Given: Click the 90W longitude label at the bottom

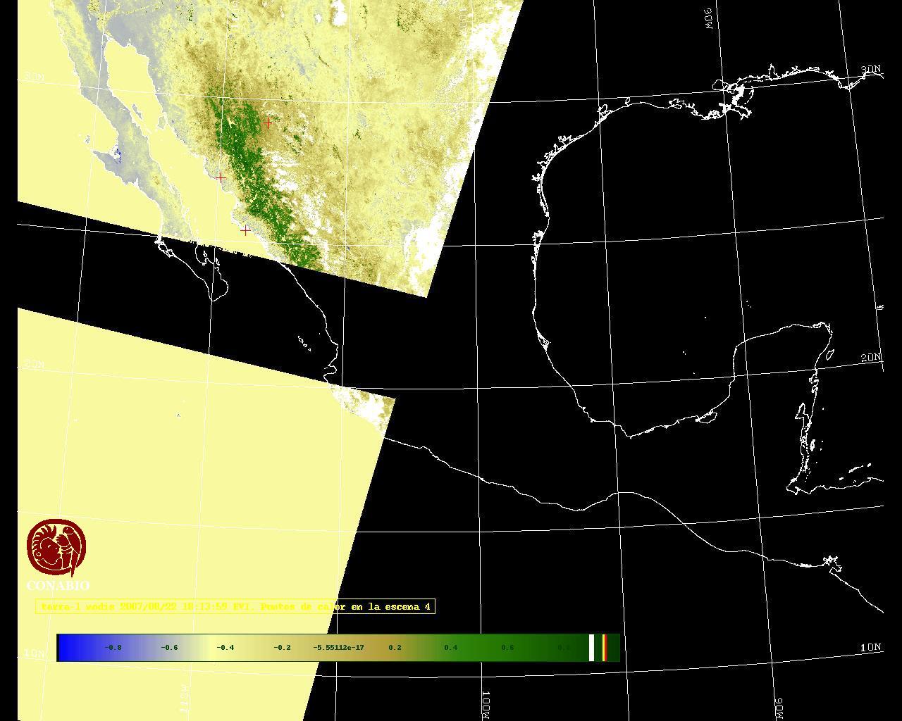Looking at the screenshot, I should coord(779,708).
